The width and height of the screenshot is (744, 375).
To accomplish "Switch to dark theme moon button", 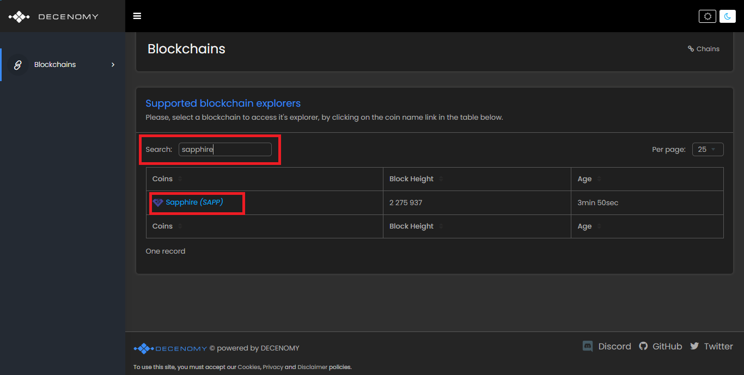I will 728,16.
